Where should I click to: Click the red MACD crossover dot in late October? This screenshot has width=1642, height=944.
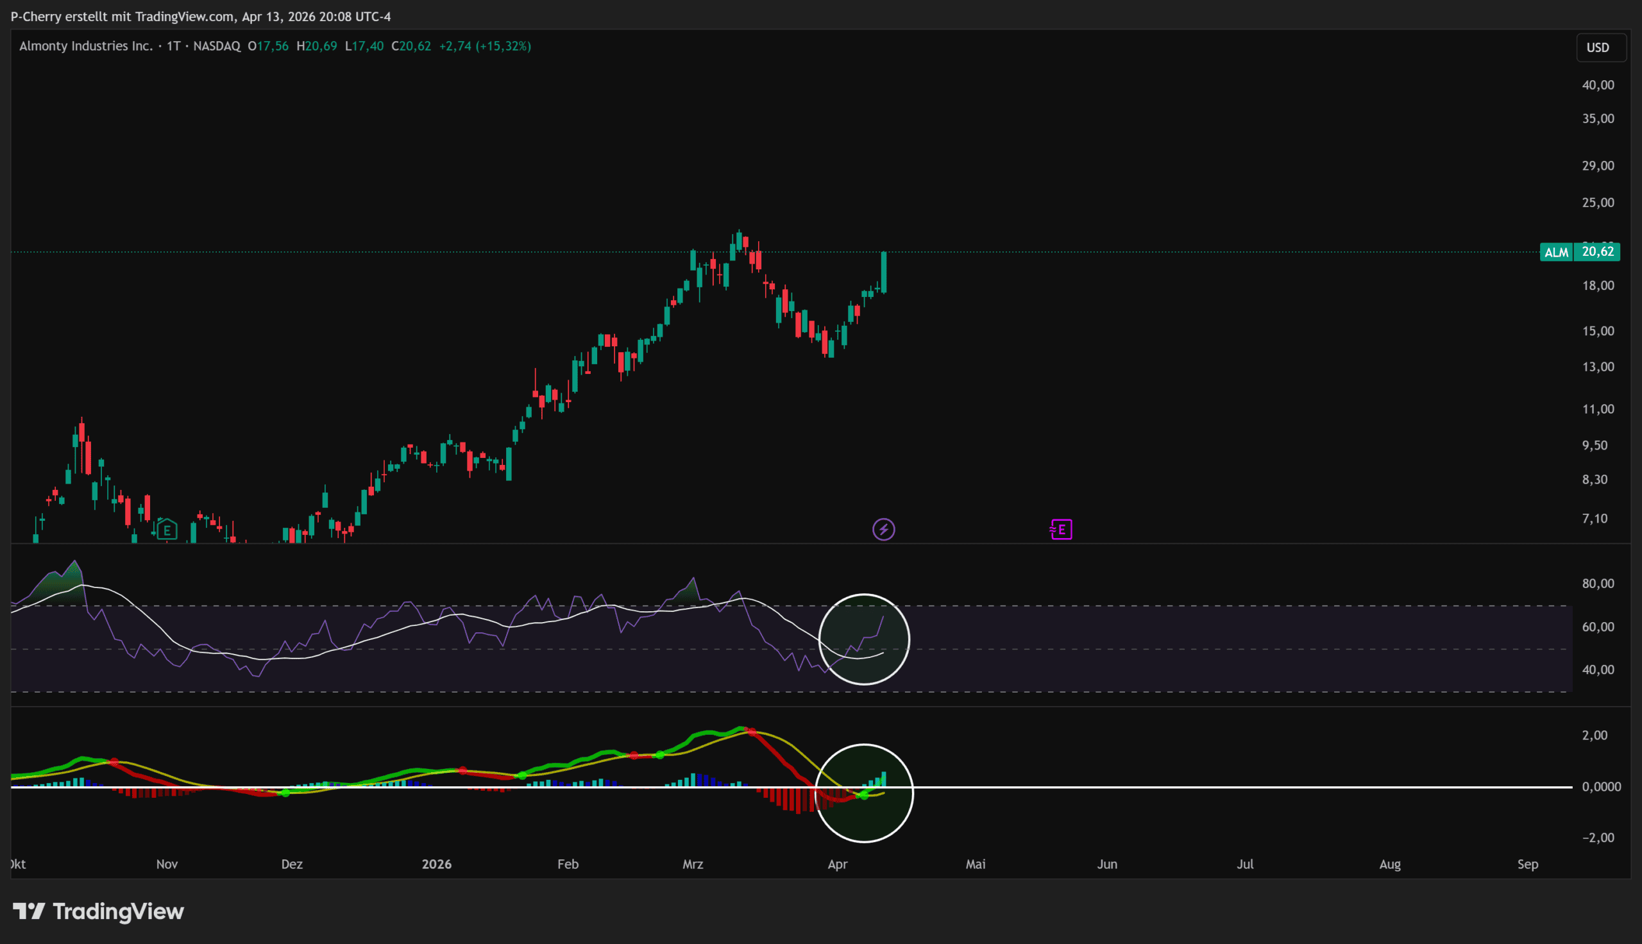pyautogui.click(x=115, y=763)
